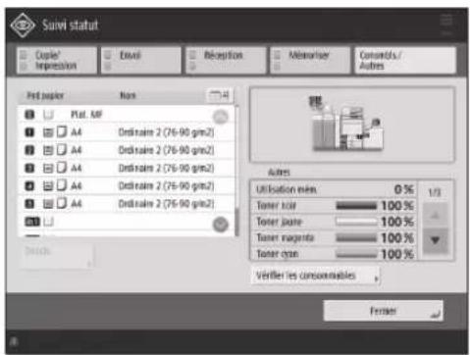This screenshot has width=470, height=355.
Task: Click the tray 2 number icon
Action: coord(29,150)
